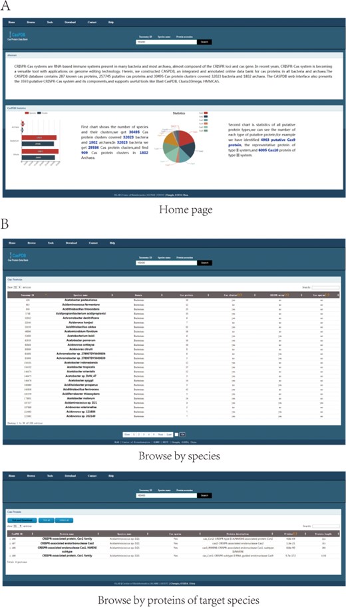Sort proteins table by E-value column
This screenshot has height=607, width=346.
point(291,533)
